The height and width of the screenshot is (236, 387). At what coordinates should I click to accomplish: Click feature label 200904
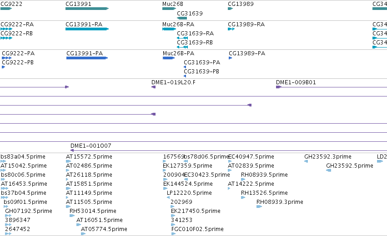coord(174,175)
